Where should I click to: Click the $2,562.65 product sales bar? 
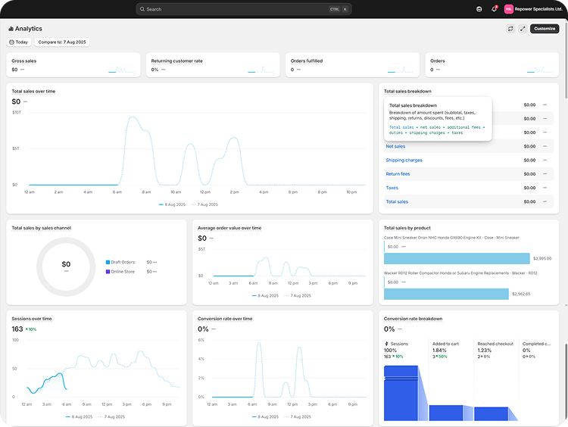pyautogui.click(x=446, y=294)
